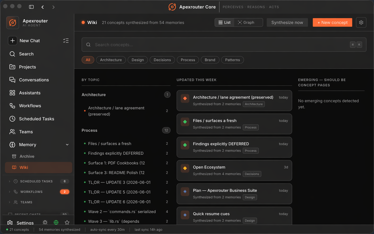The height and width of the screenshot is (234, 374).
Task: Go back with the left arrow
Action: 42,7
